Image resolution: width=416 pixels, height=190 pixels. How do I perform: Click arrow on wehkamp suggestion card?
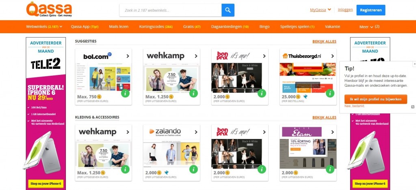coord(196,56)
